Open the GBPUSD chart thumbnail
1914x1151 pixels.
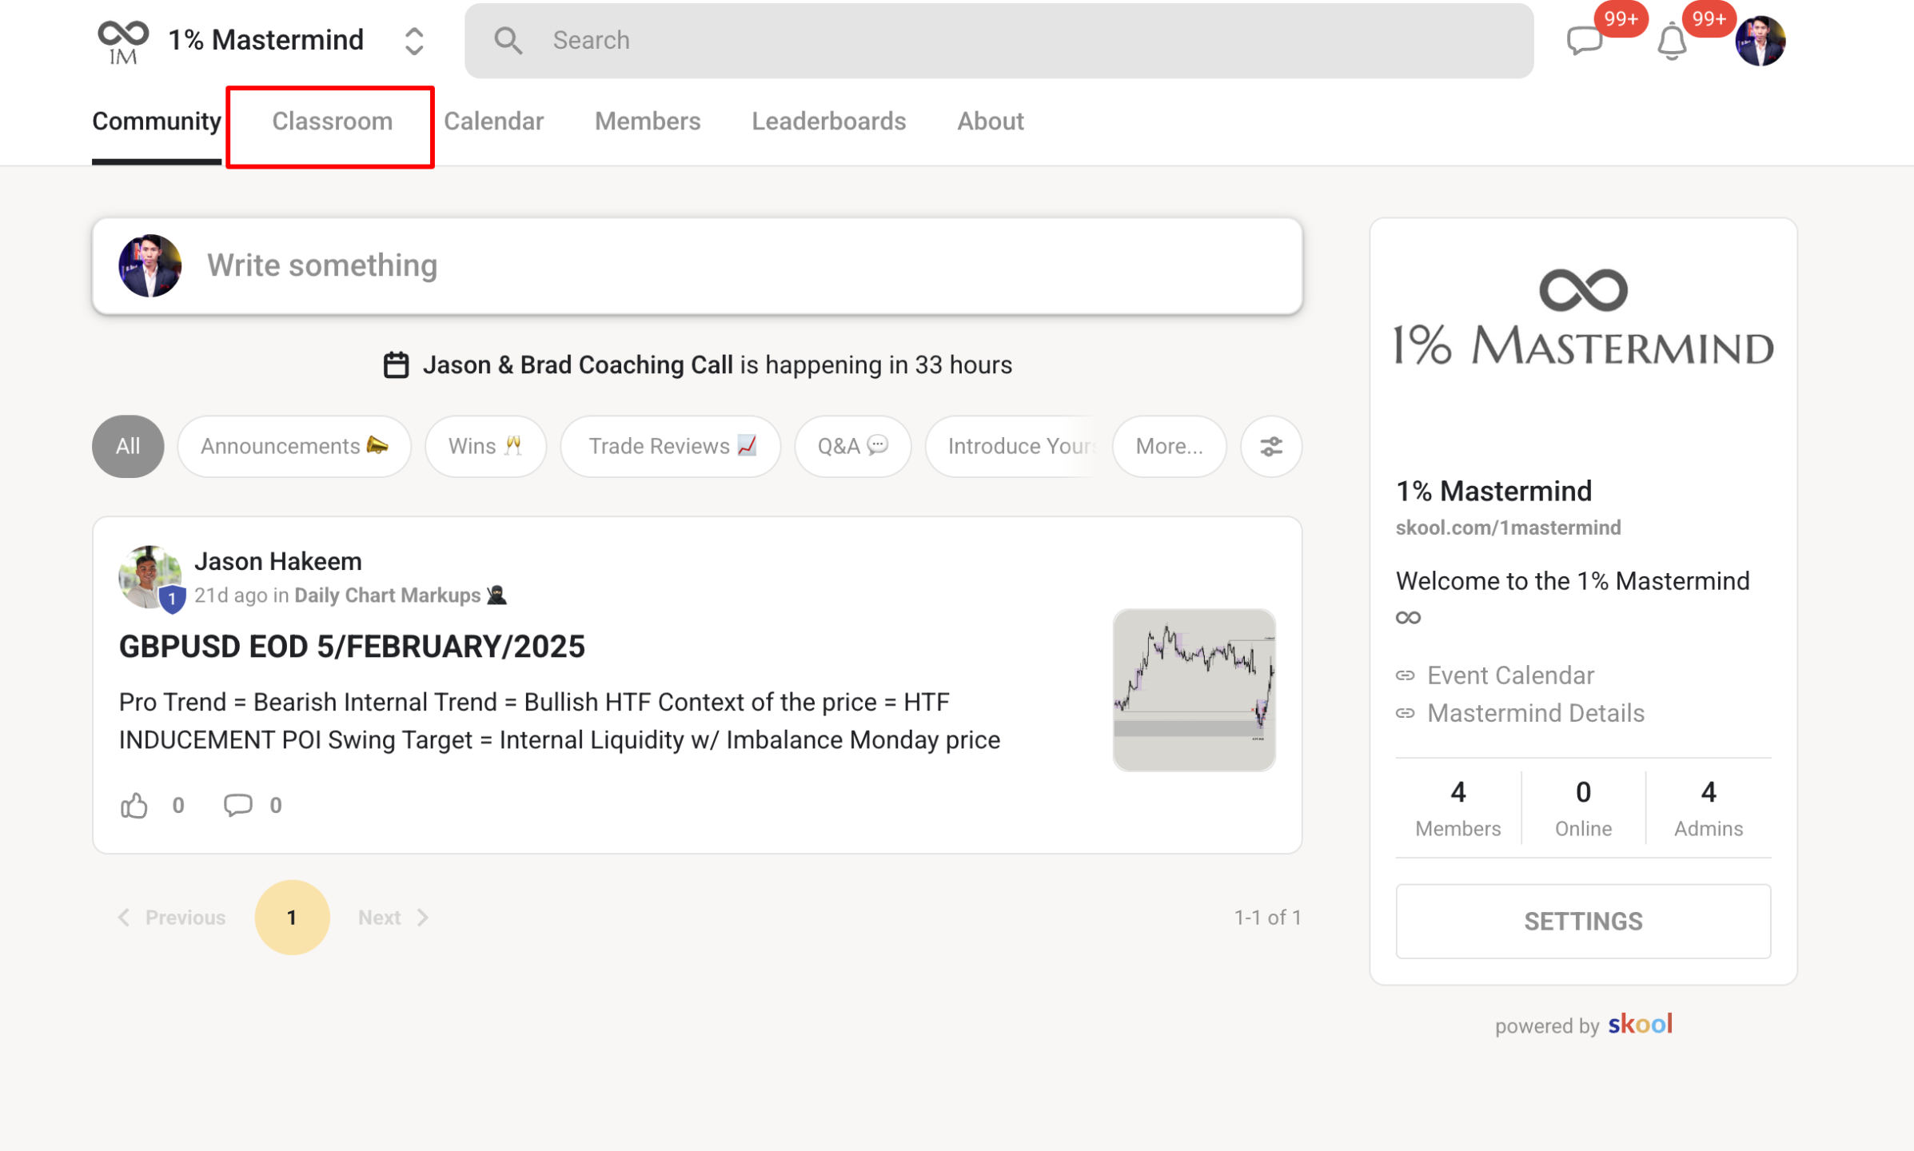click(x=1194, y=691)
